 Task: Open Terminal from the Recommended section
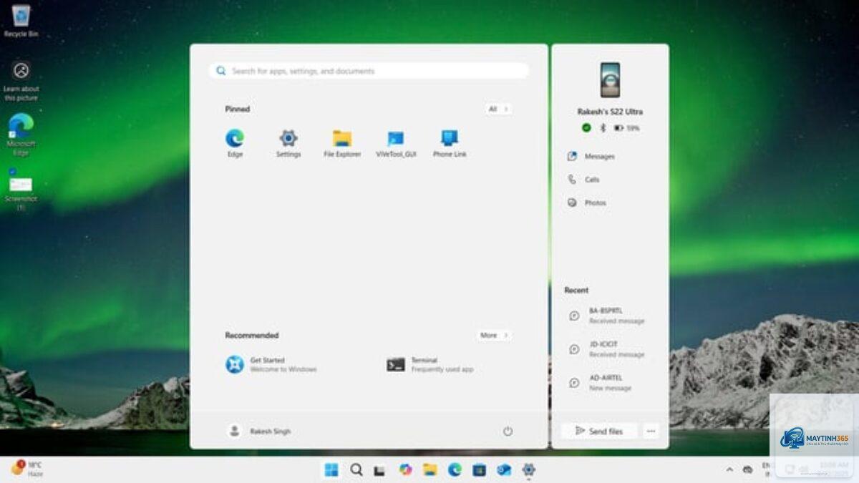pos(431,365)
